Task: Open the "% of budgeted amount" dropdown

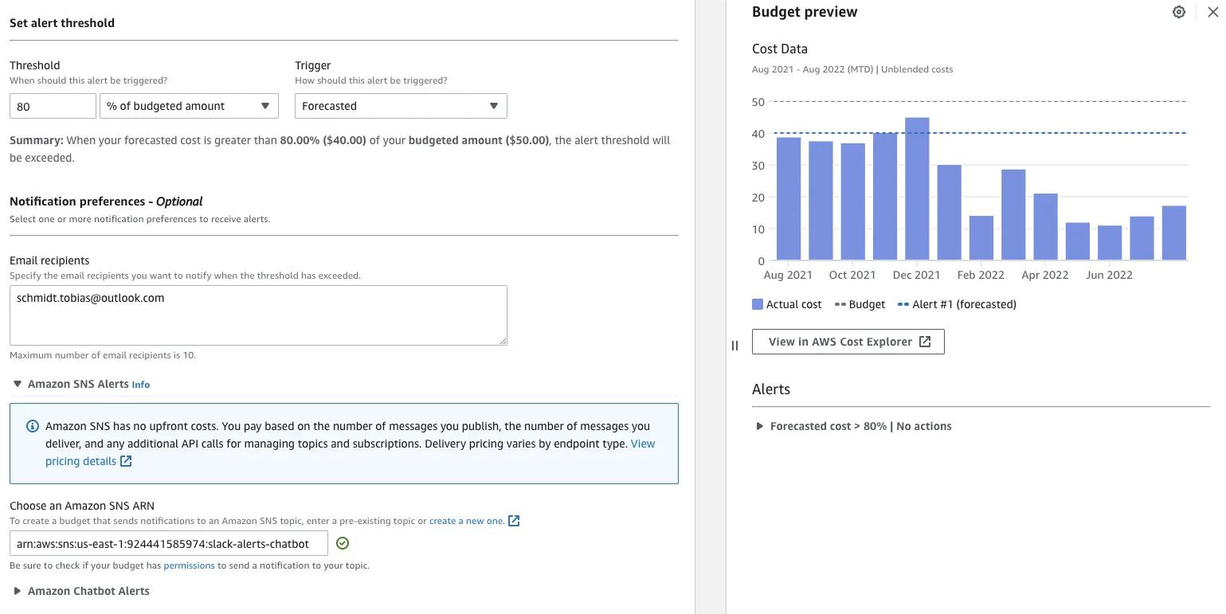Action: pyautogui.click(x=189, y=105)
